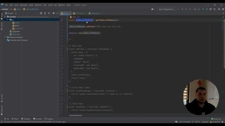
Task: Open the Git menu
Action: pos(56,5)
